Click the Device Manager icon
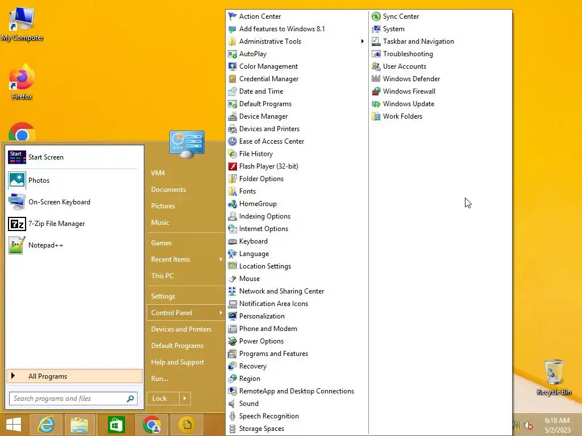Image resolution: width=582 pixels, height=436 pixels. coord(232,116)
